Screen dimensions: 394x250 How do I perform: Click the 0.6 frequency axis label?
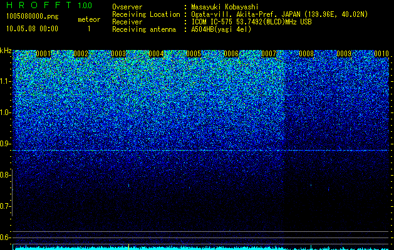coord(5,237)
